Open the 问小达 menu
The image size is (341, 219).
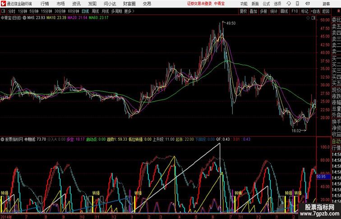click(x=110, y=4)
